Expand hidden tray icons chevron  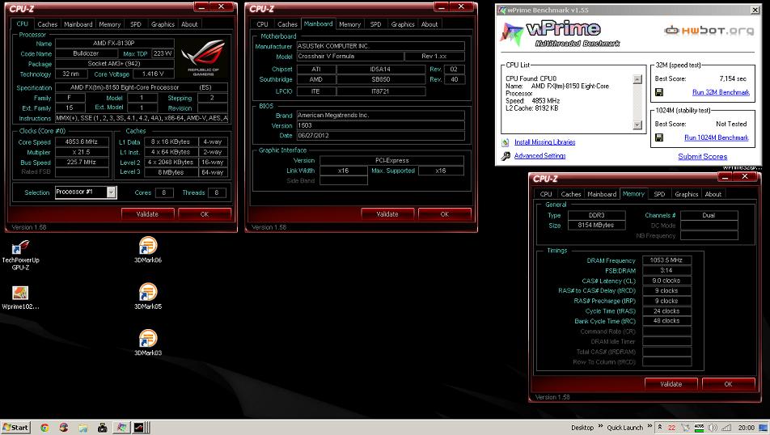click(660, 427)
